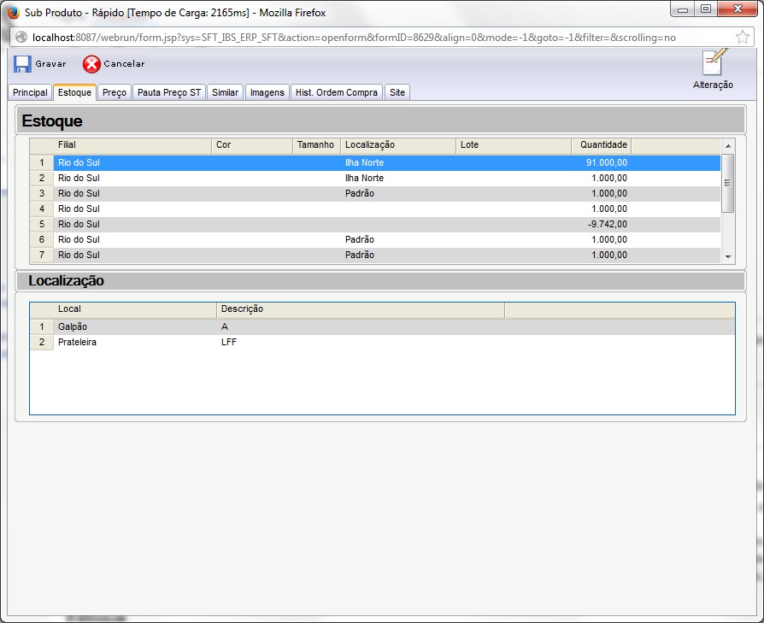Click the red Cancelar icon

coord(91,64)
